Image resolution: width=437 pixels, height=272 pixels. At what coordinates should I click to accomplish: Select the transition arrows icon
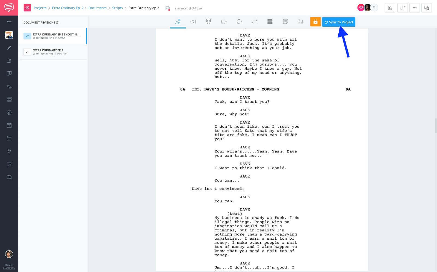coord(254,22)
